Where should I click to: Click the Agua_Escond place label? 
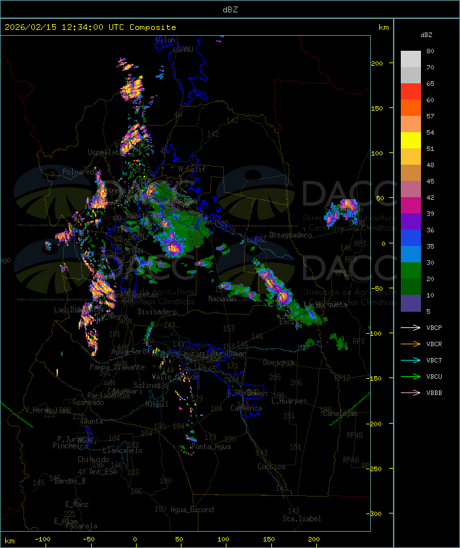point(192,510)
